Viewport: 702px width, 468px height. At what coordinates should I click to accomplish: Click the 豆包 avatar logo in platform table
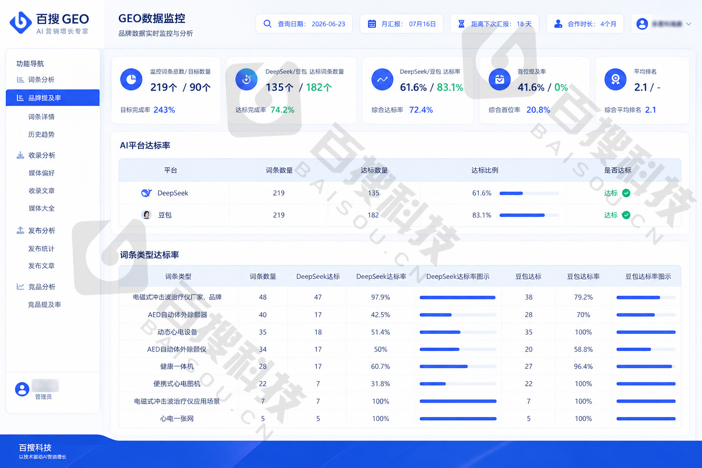click(146, 215)
